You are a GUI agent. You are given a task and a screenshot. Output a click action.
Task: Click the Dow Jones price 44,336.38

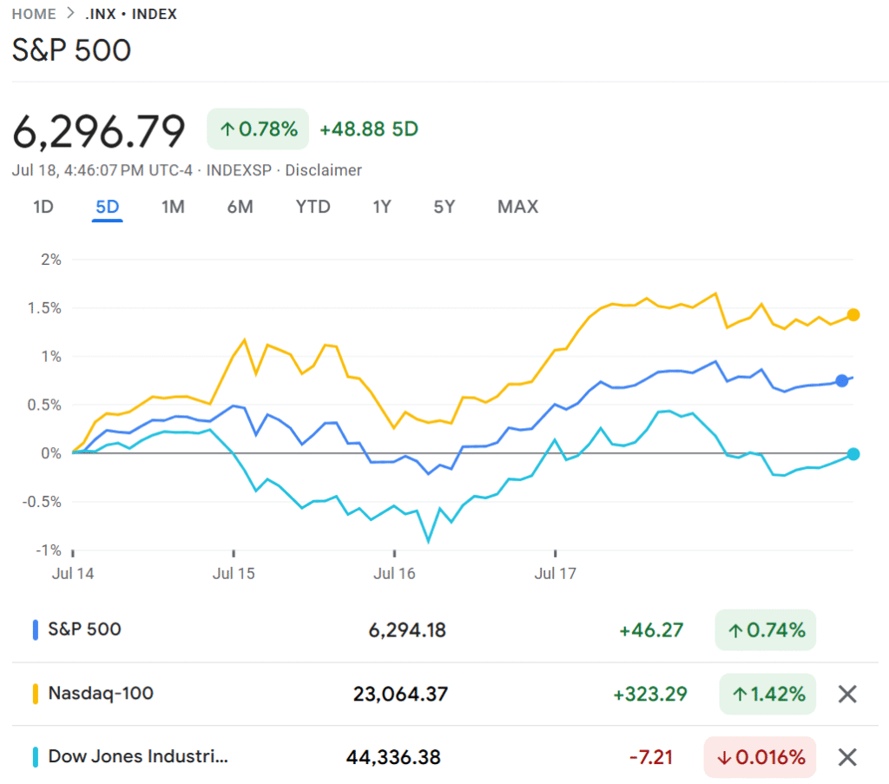pos(393,757)
